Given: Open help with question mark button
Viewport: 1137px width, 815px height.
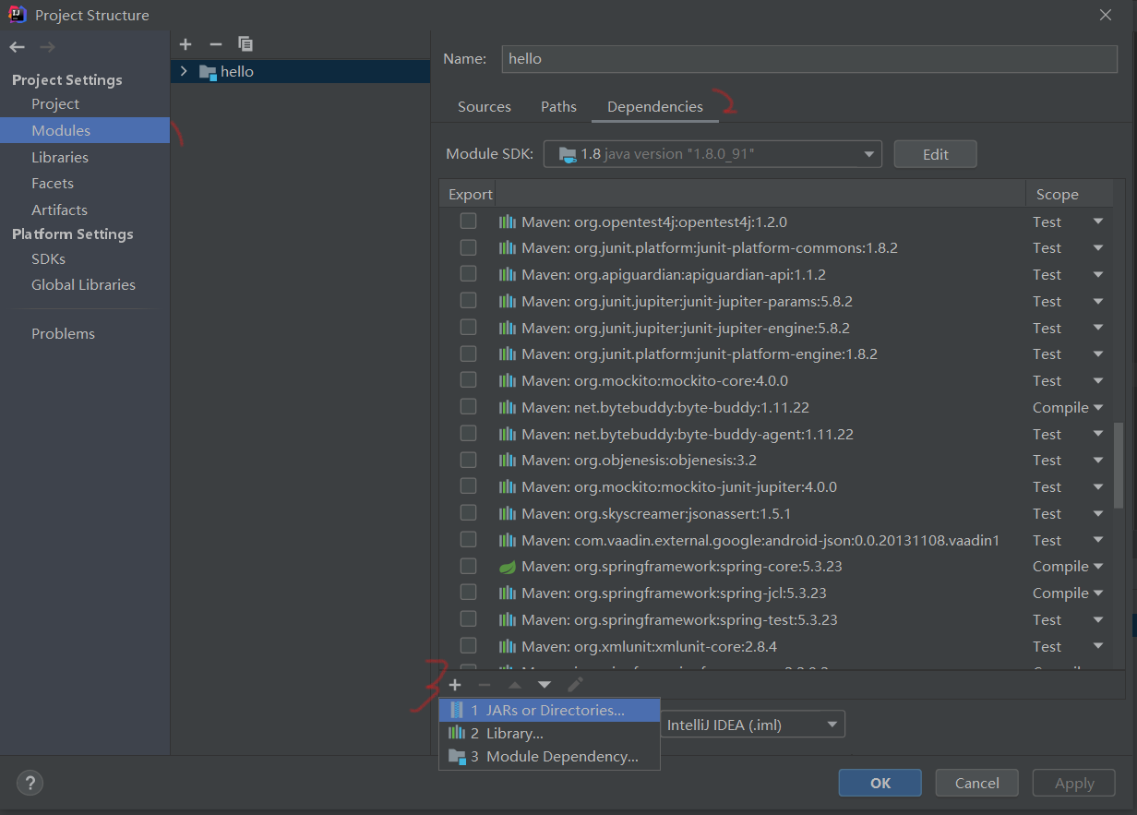Looking at the screenshot, I should [30, 784].
